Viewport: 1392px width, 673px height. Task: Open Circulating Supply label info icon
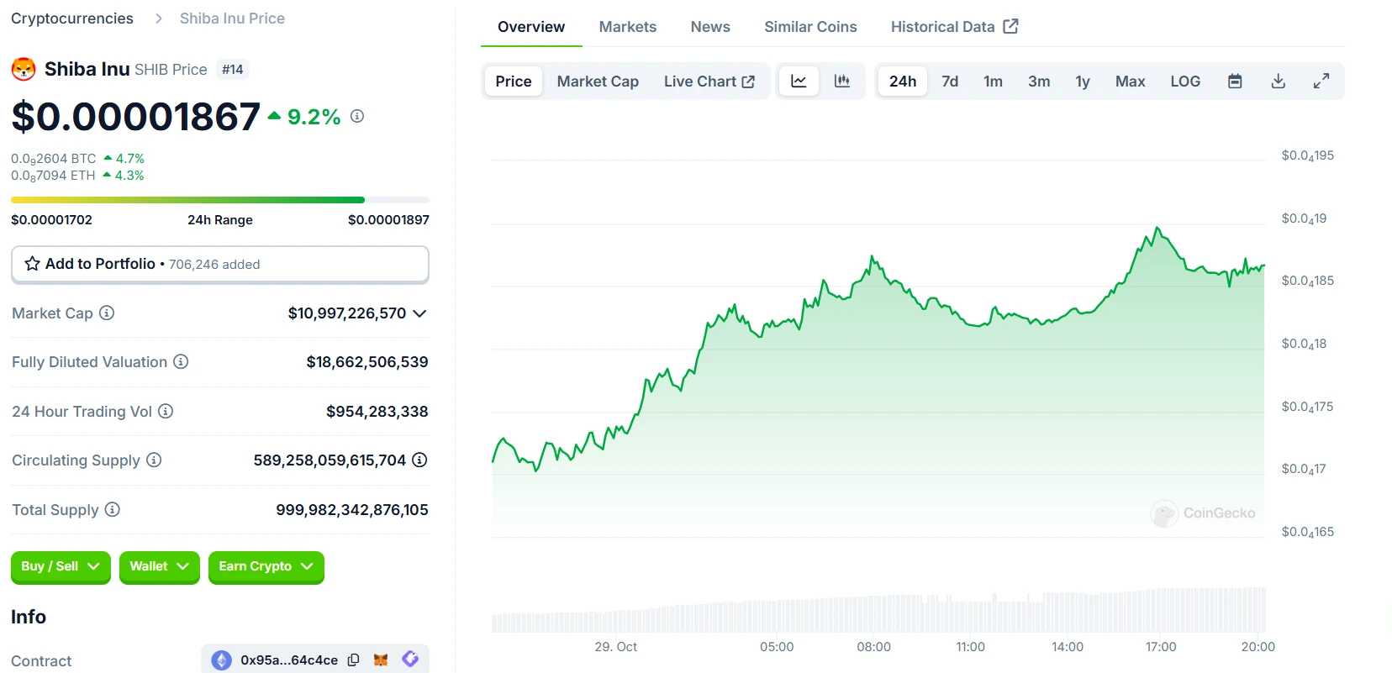point(154,460)
